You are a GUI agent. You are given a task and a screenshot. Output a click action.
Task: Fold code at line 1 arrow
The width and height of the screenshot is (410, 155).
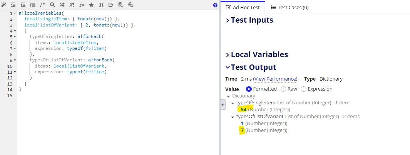coord(15,13)
